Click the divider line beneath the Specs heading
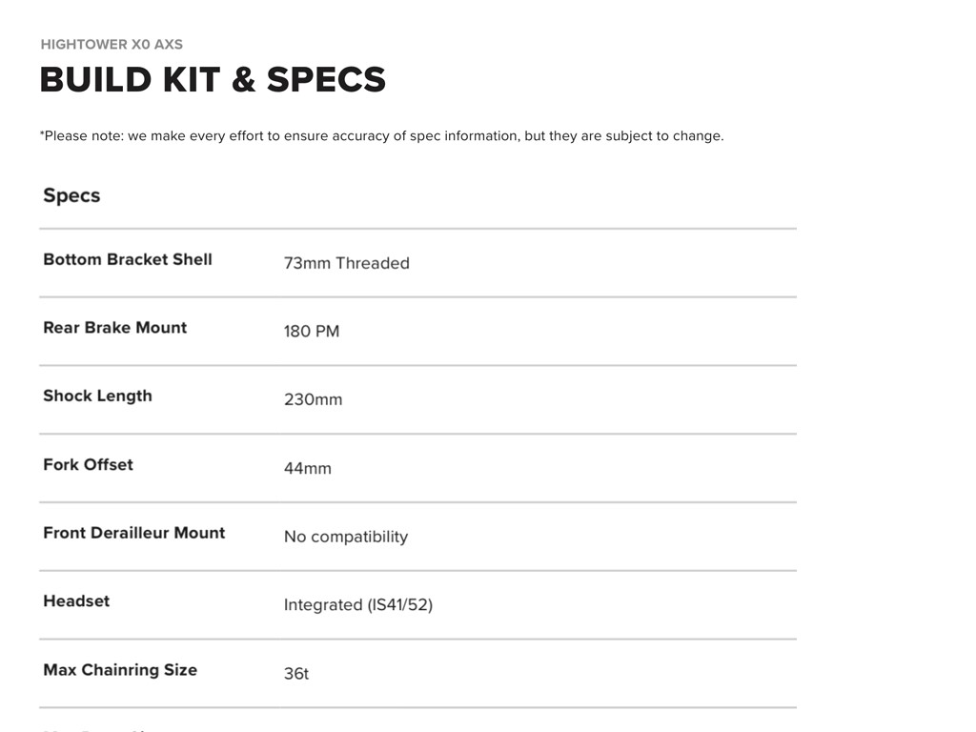 point(417,229)
